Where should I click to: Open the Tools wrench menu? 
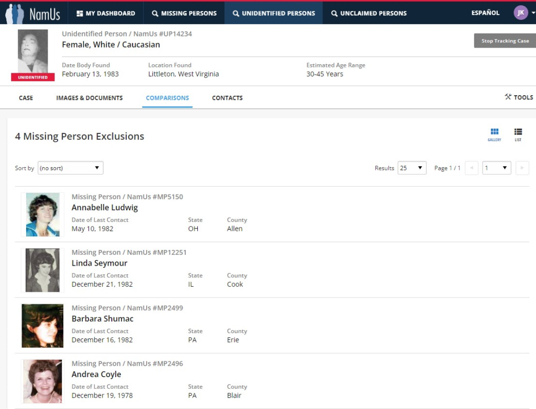click(x=519, y=97)
